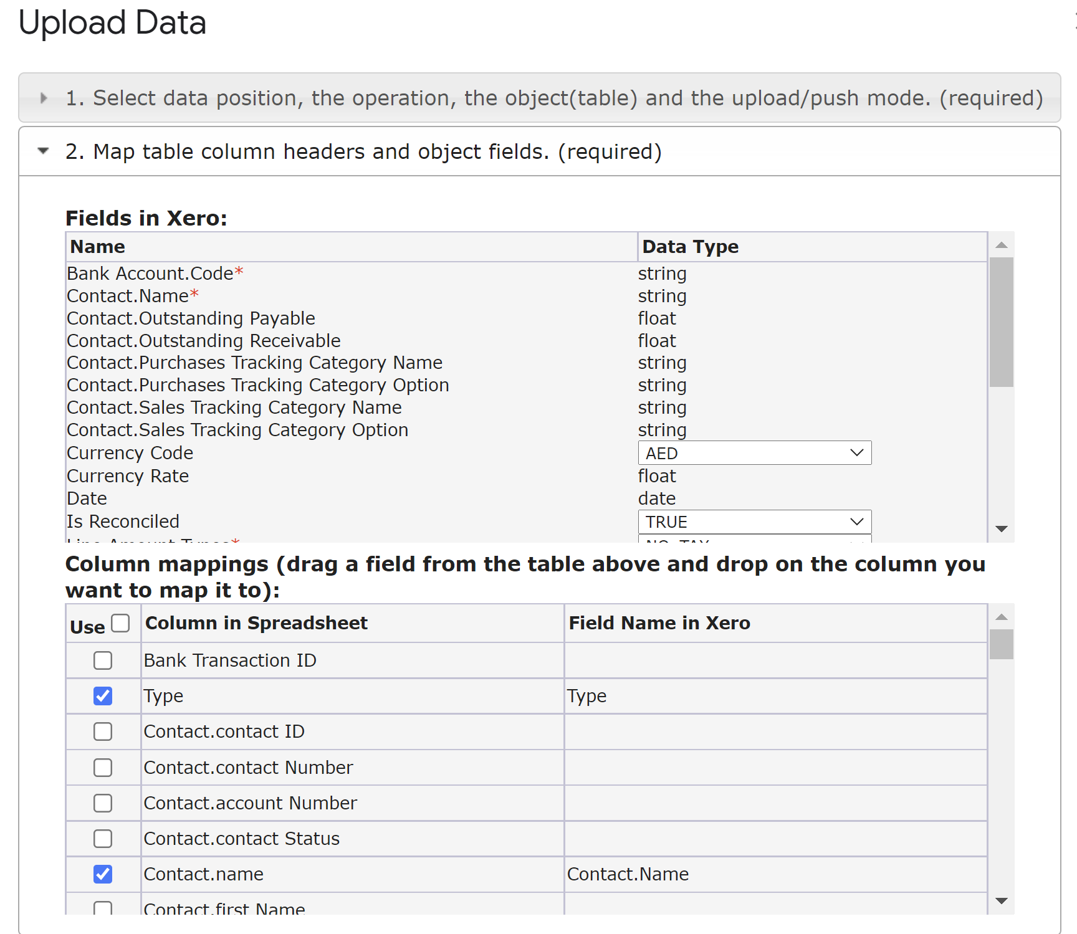Select Contact.Sales Tracking Category Option field
Screen dimensions: 1077x934
[237, 430]
